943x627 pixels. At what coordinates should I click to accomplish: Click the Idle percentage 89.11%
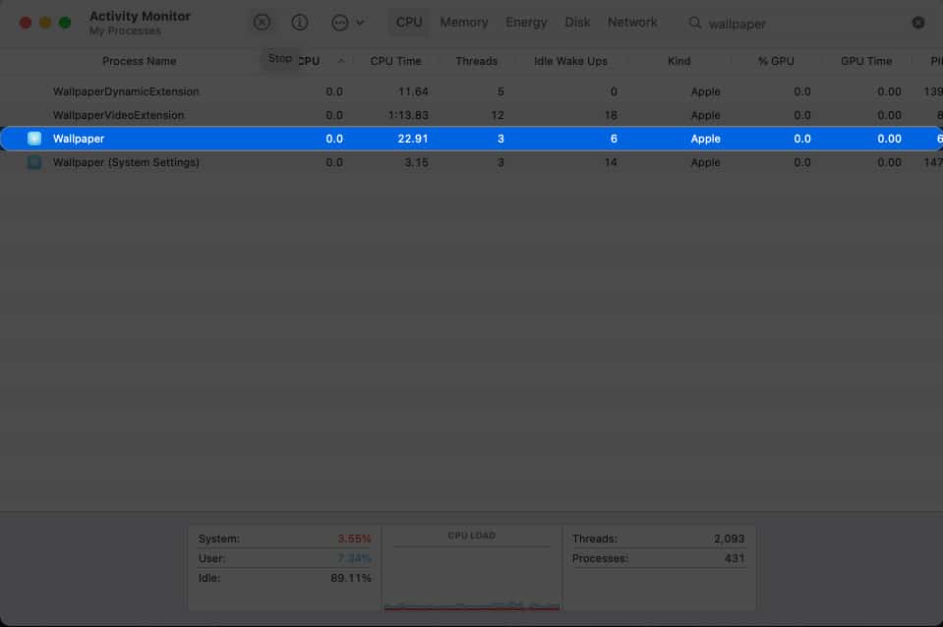pyautogui.click(x=351, y=578)
